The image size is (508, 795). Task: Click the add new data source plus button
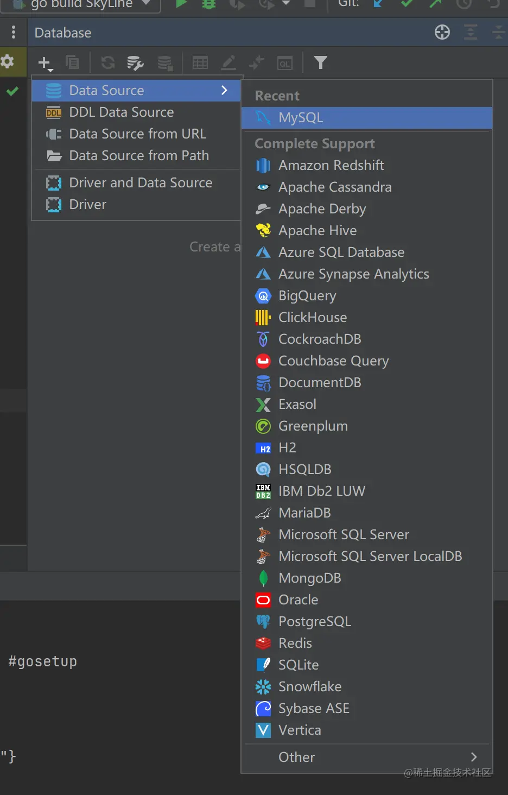click(45, 63)
